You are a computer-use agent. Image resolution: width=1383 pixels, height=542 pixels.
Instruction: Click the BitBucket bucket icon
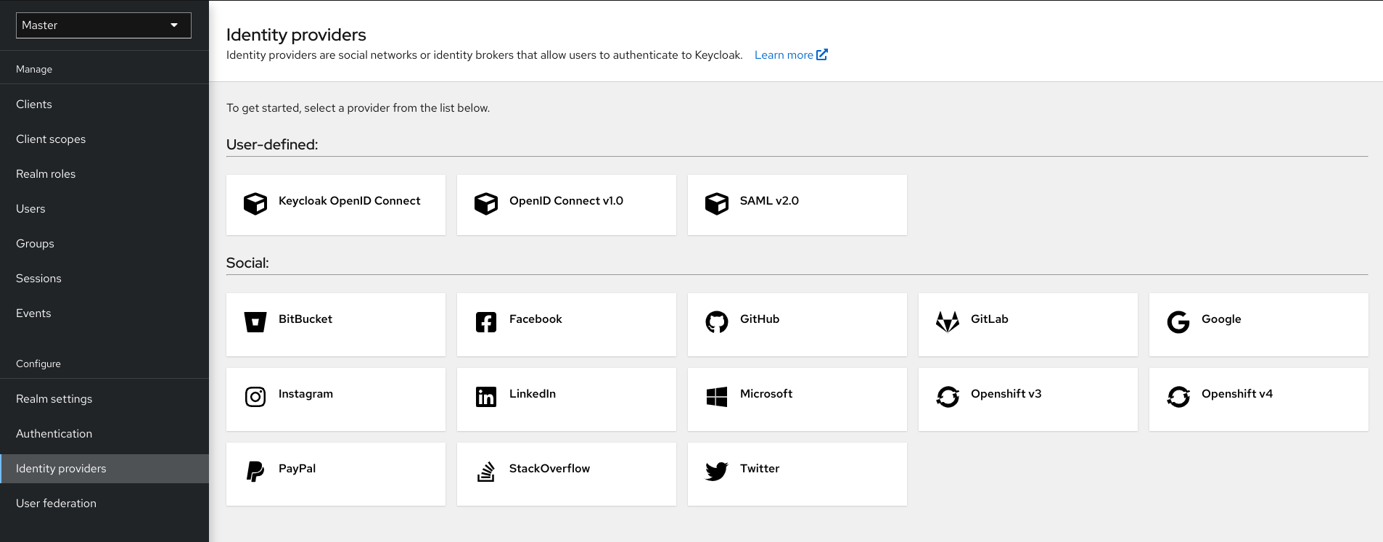tap(255, 321)
